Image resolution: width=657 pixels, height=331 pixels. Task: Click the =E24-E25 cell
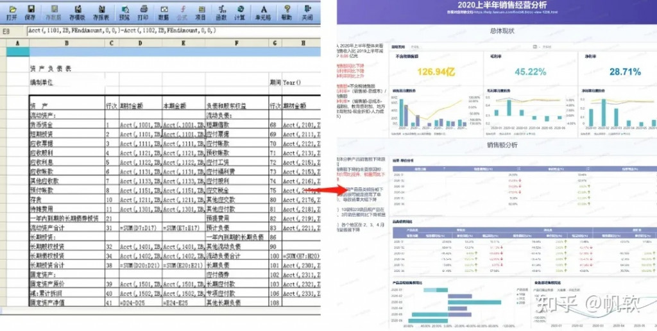(183, 302)
